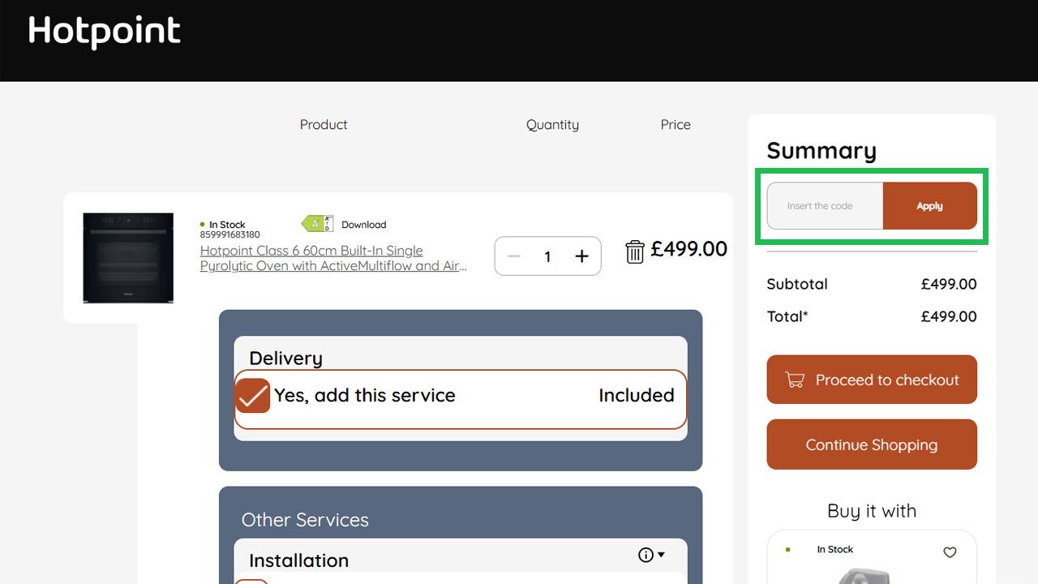Click the Included delivery text

pos(637,395)
